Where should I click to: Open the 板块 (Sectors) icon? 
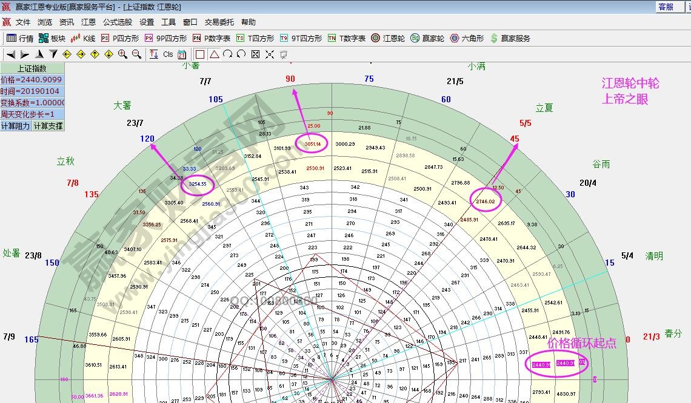pos(42,38)
